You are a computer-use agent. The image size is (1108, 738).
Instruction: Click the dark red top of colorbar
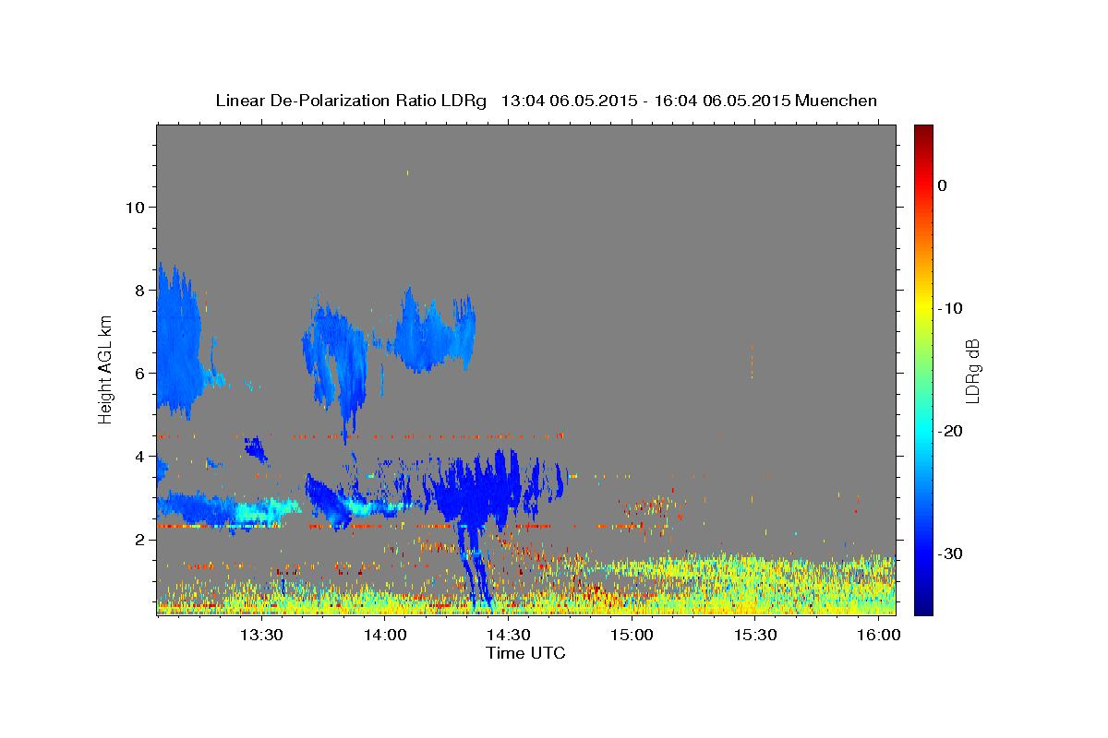click(x=922, y=134)
